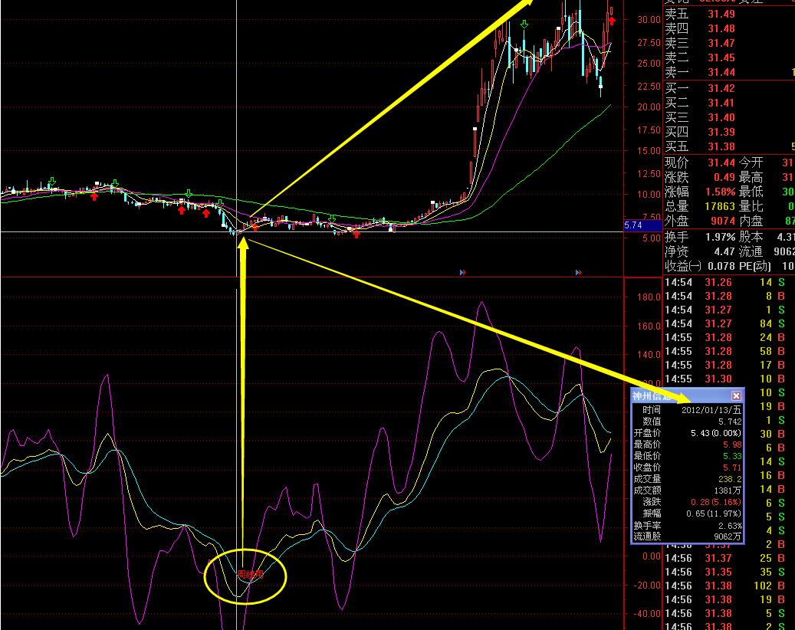The width and height of the screenshot is (795, 630).
Task: Select the 14:55 31.30 10 B trade tick
Action: [x=729, y=379]
